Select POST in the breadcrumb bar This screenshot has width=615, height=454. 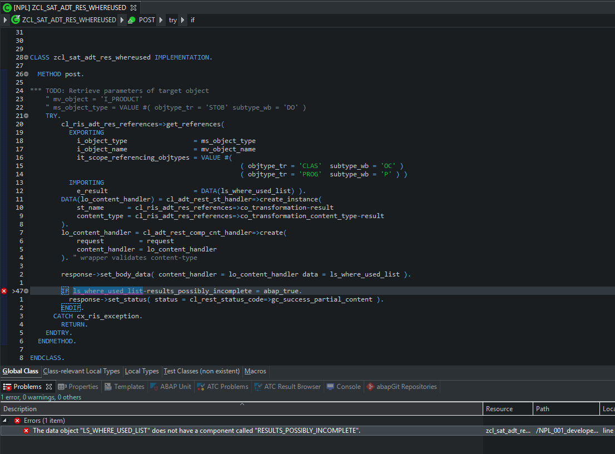click(146, 19)
